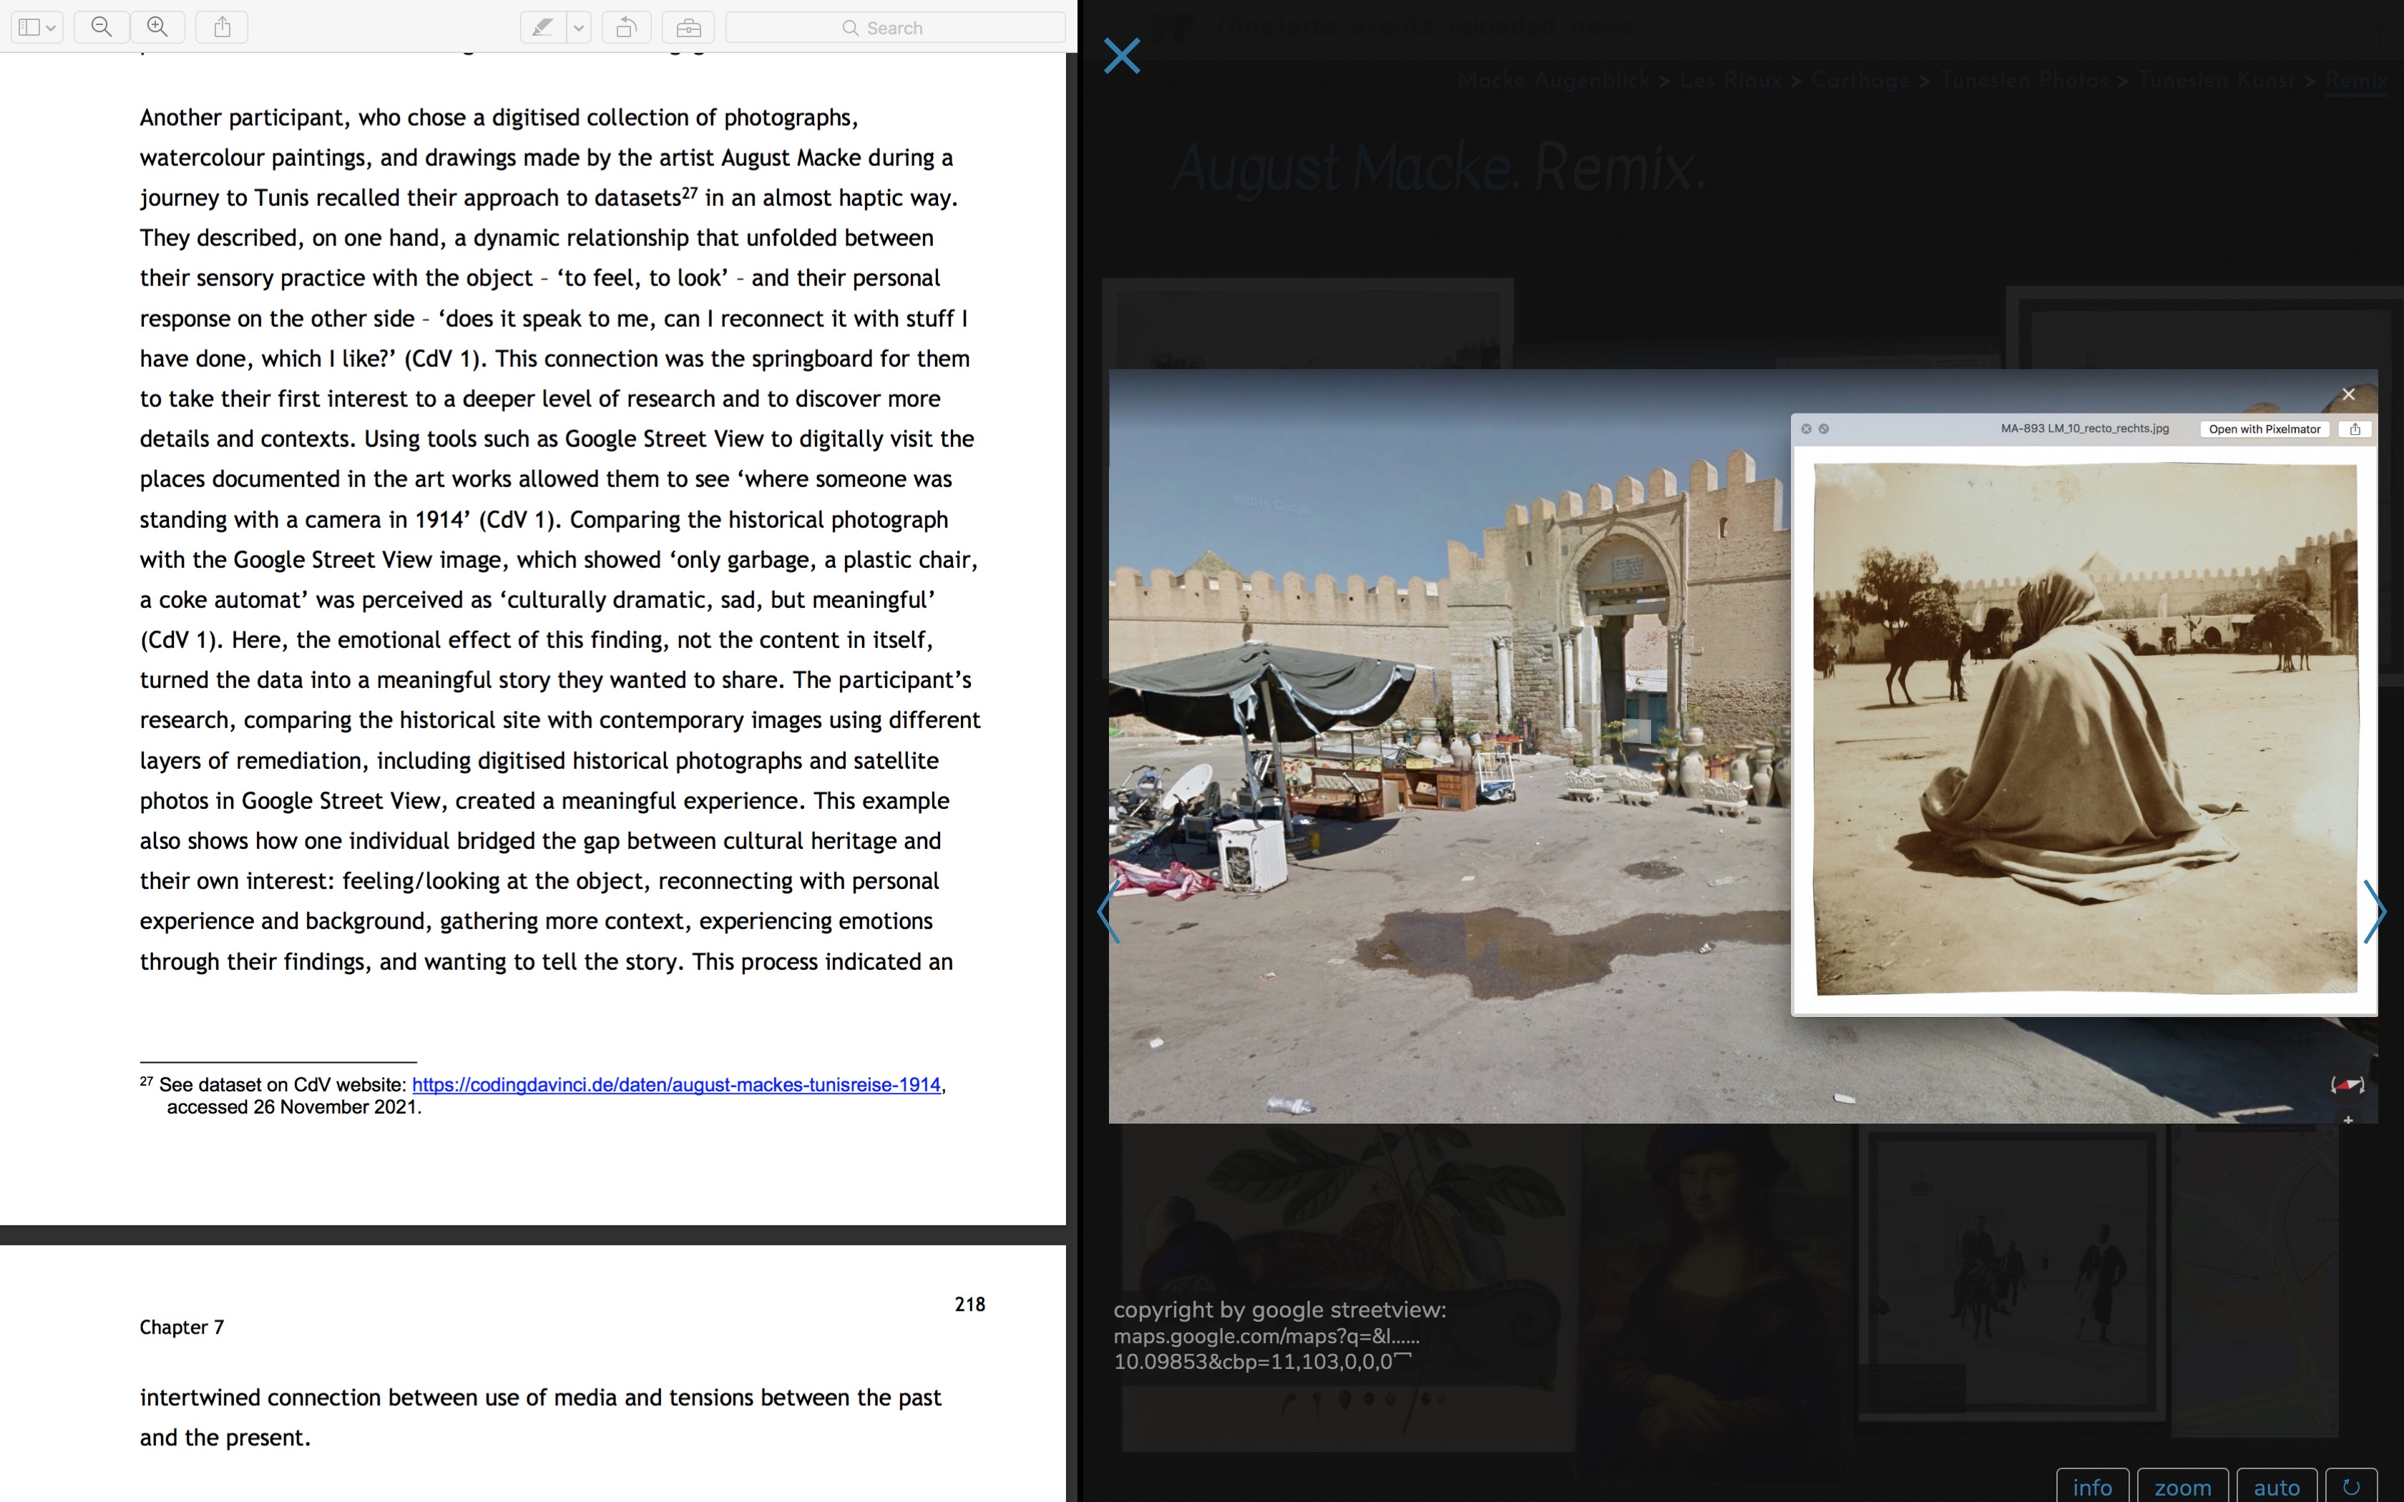Image resolution: width=2404 pixels, height=1502 pixels.
Task: Click the compass rotation control
Action: (2347, 1085)
